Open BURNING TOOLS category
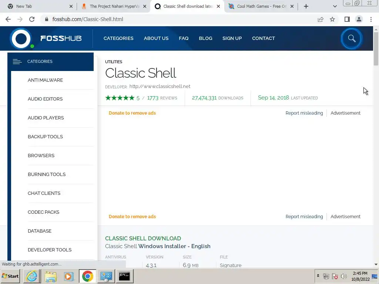The width and height of the screenshot is (379, 284). (47, 175)
